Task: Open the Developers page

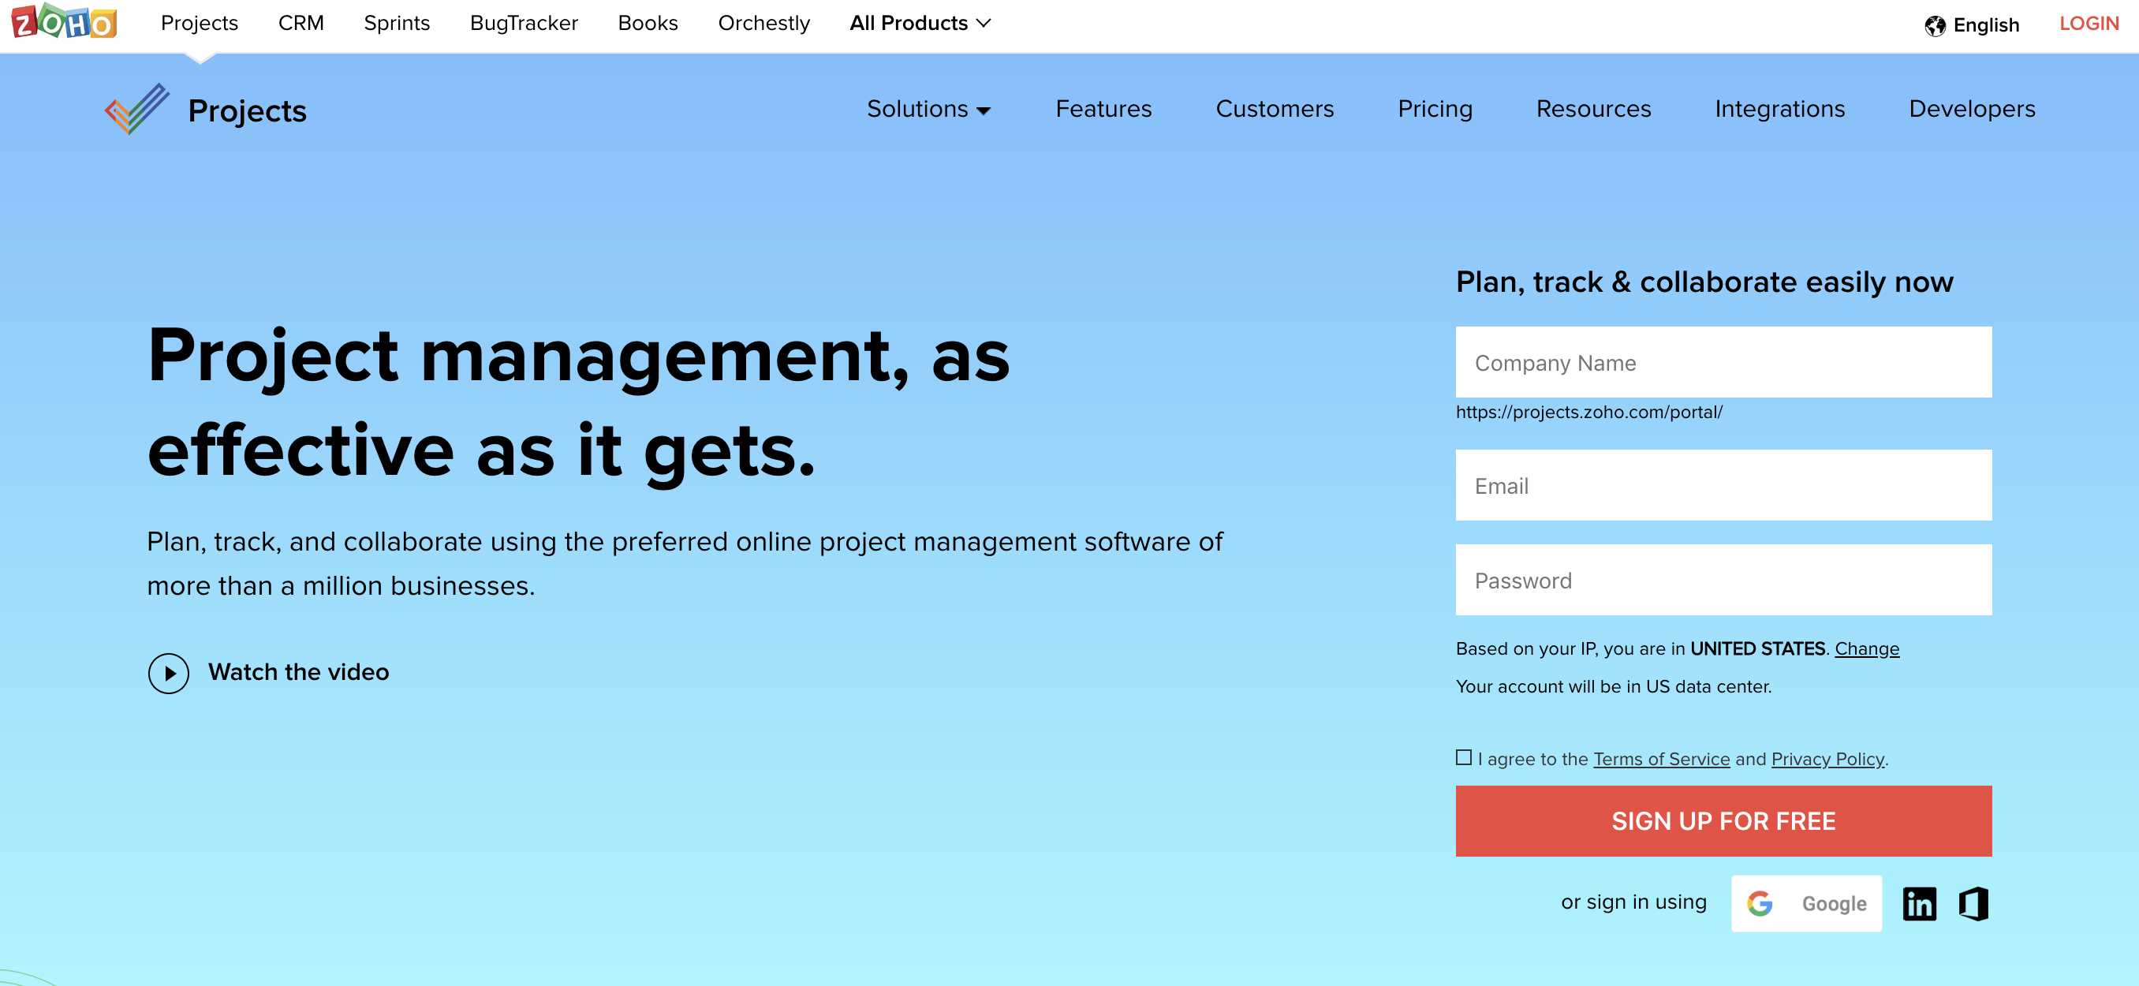Action: (x=1972, y=109)
